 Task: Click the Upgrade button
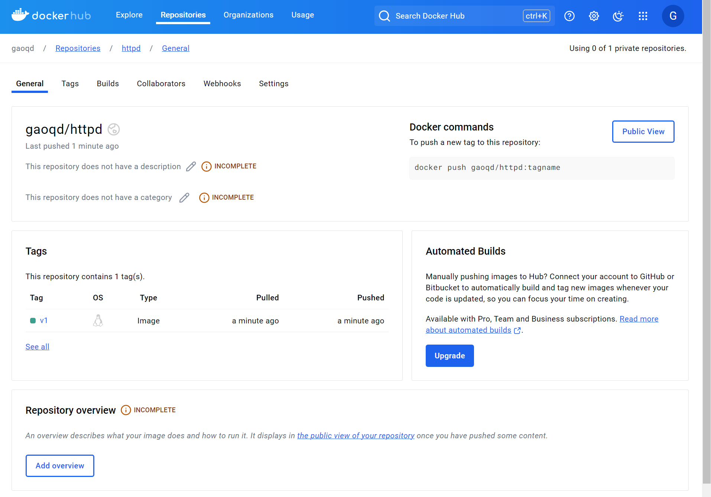(x=450, y=356)
